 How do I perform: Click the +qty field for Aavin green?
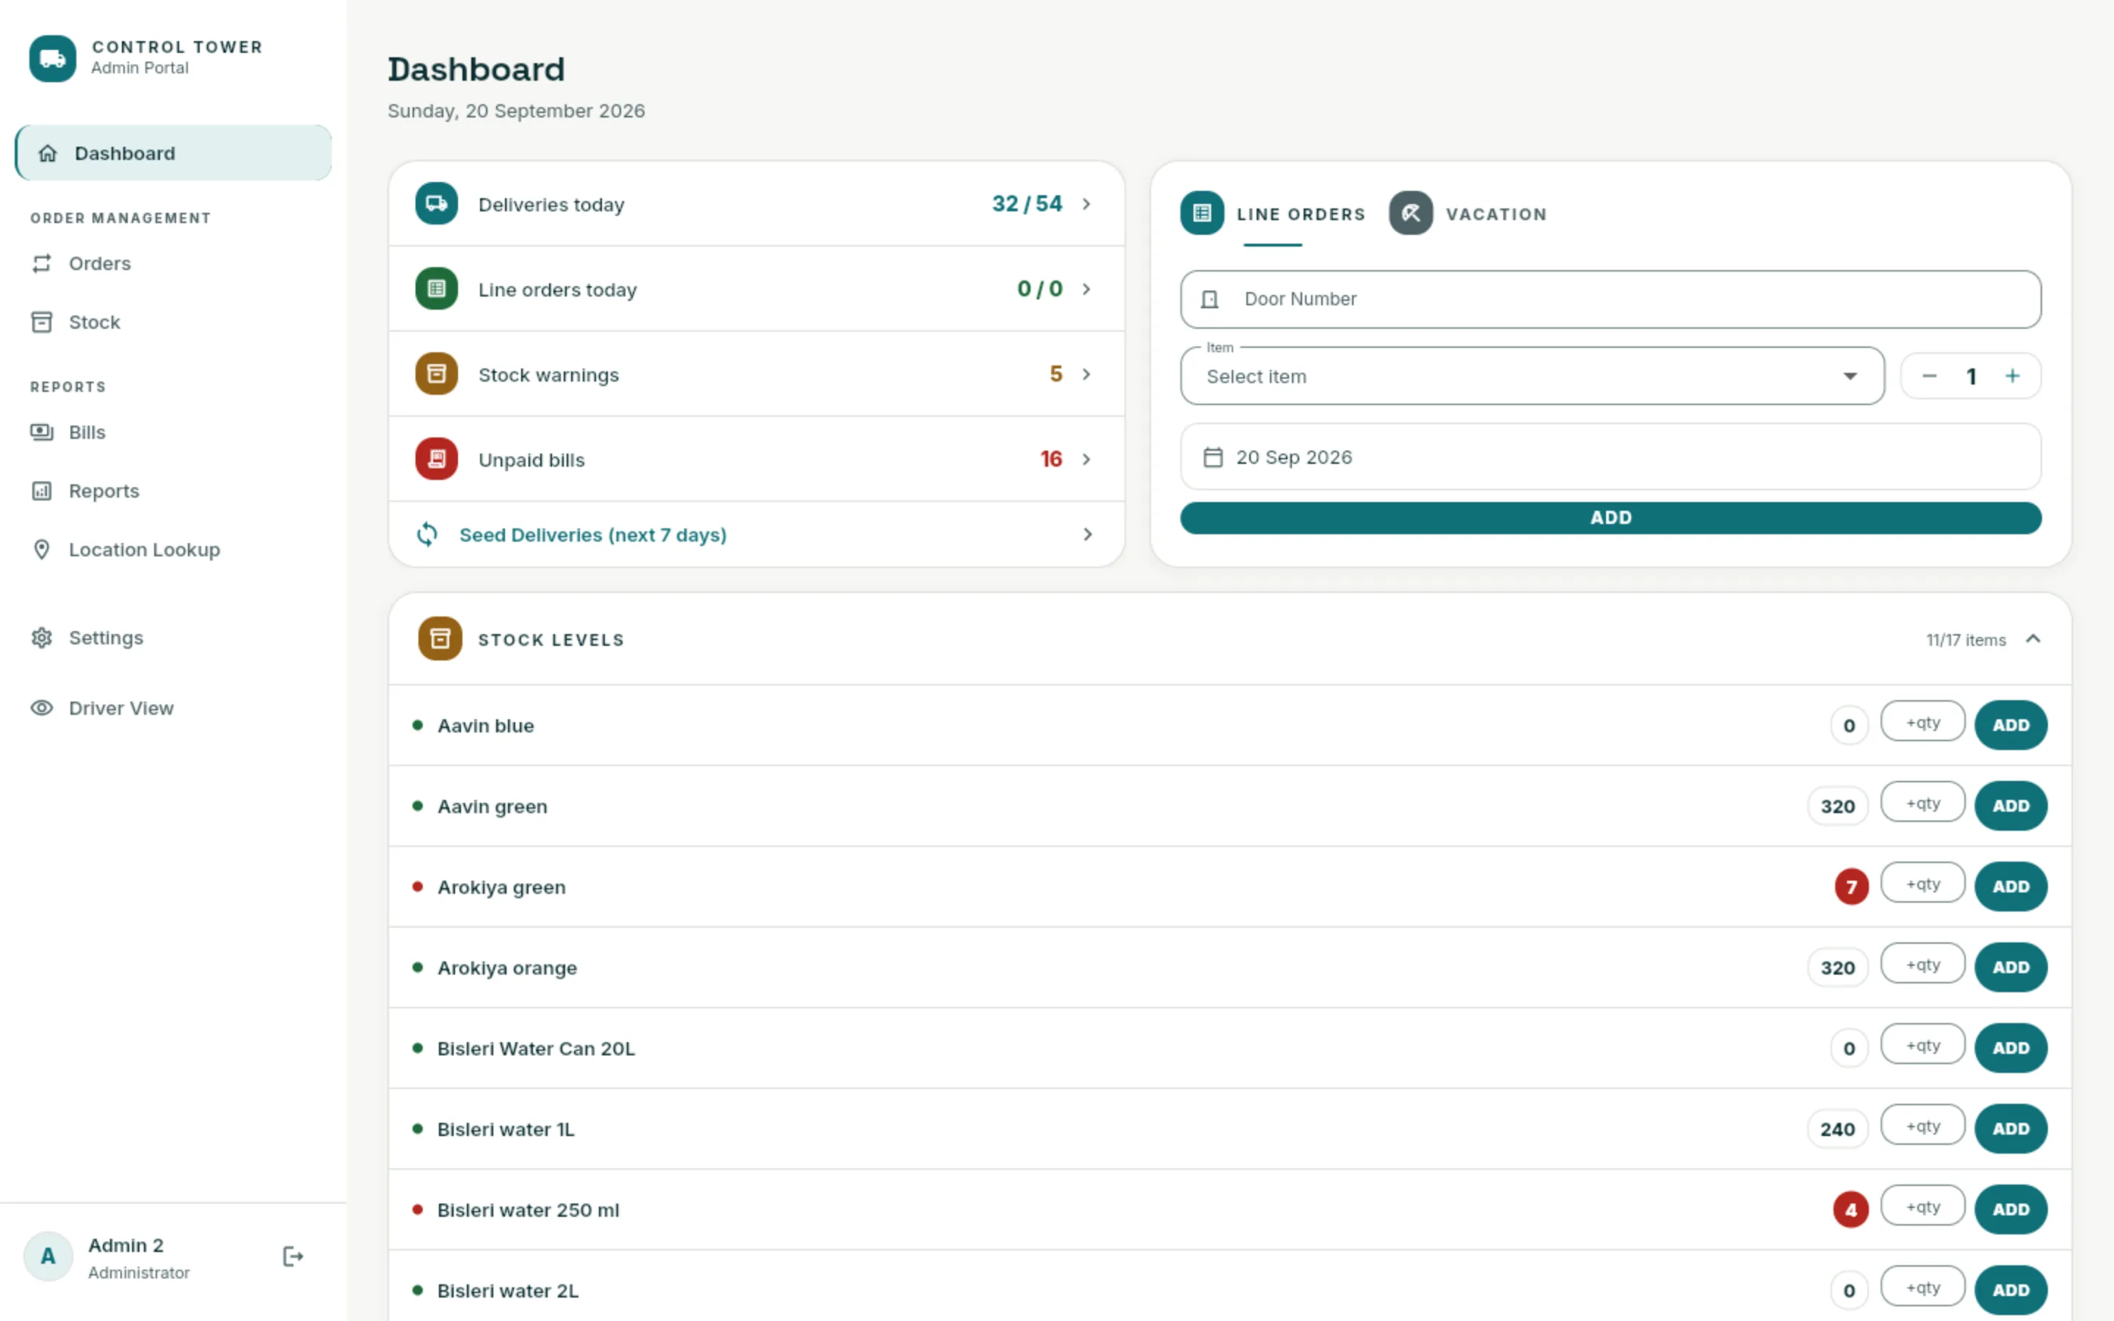1922,803
